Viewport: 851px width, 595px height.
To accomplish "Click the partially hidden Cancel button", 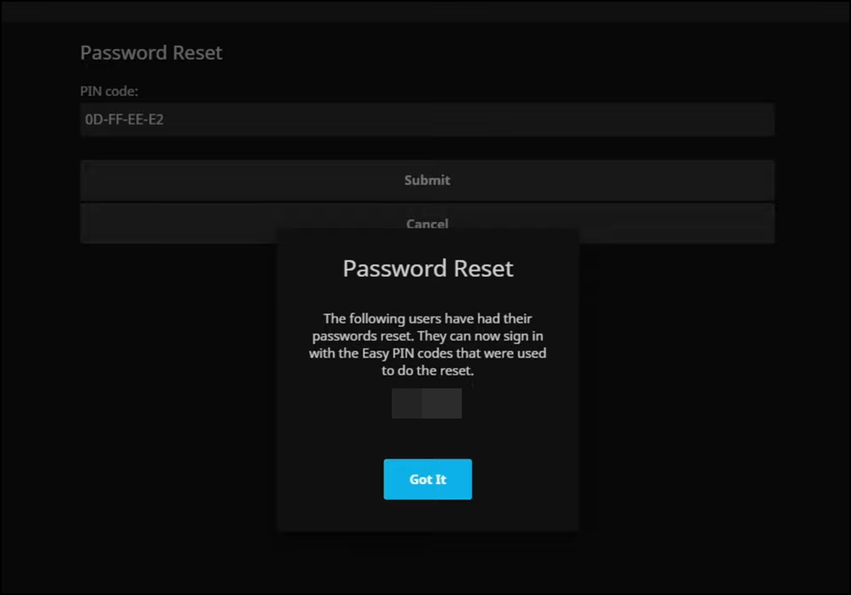I will coord(427,223).
